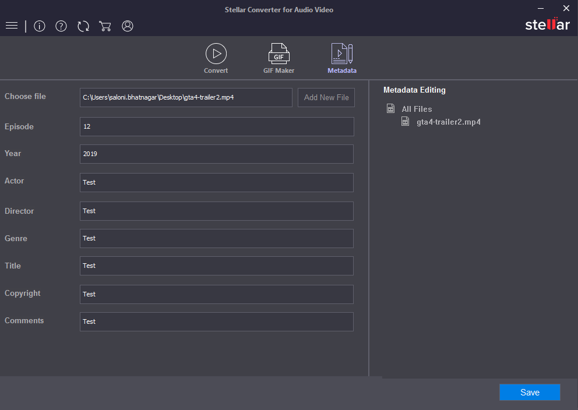Click the Copyright label

coord(23,293)
